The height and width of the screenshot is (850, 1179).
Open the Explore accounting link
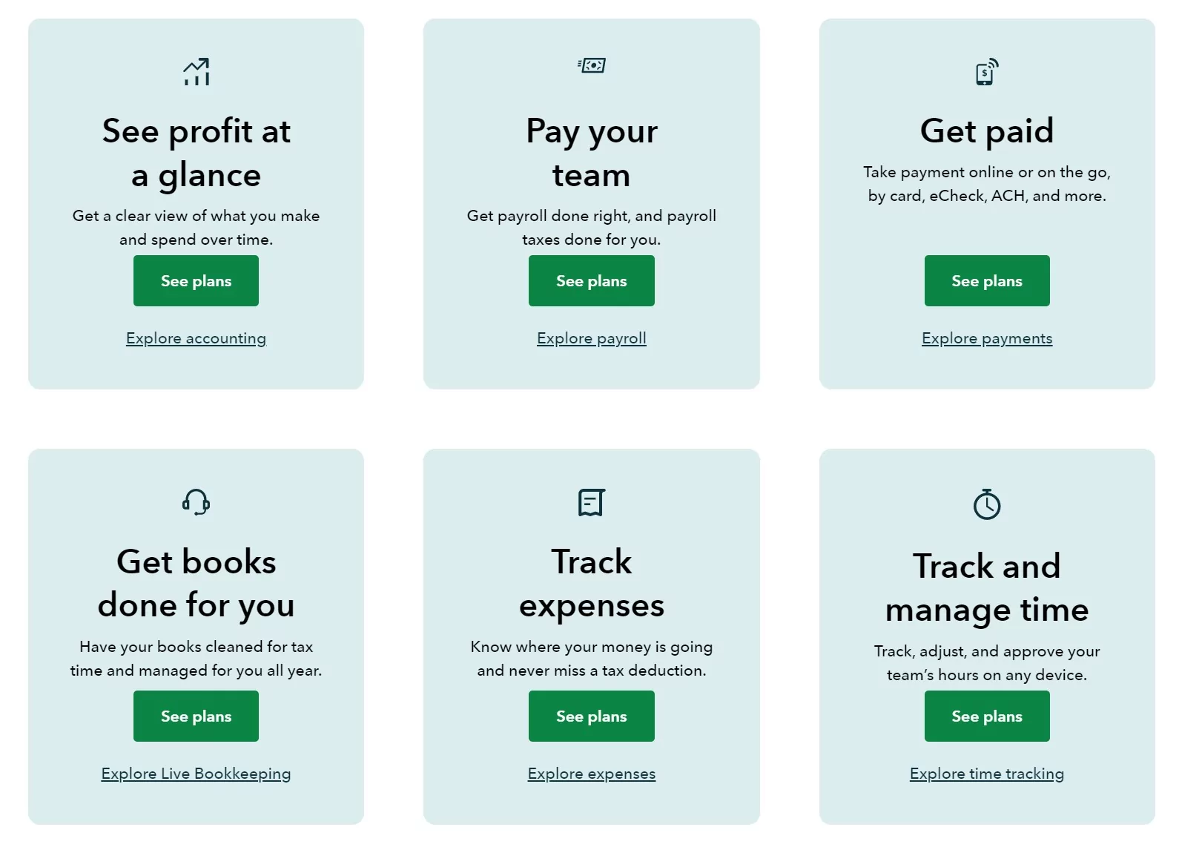click(196, 338)
